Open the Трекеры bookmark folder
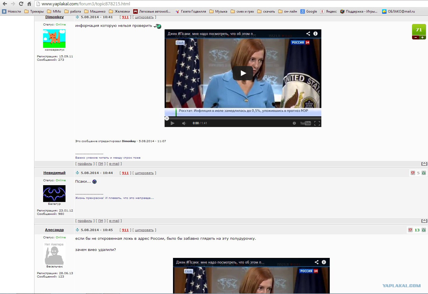Viewport: 428px width, 294px height. click(34, 11)
